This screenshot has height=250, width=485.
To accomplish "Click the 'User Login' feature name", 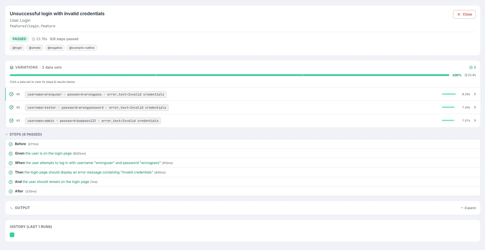I will coord(20,20).
